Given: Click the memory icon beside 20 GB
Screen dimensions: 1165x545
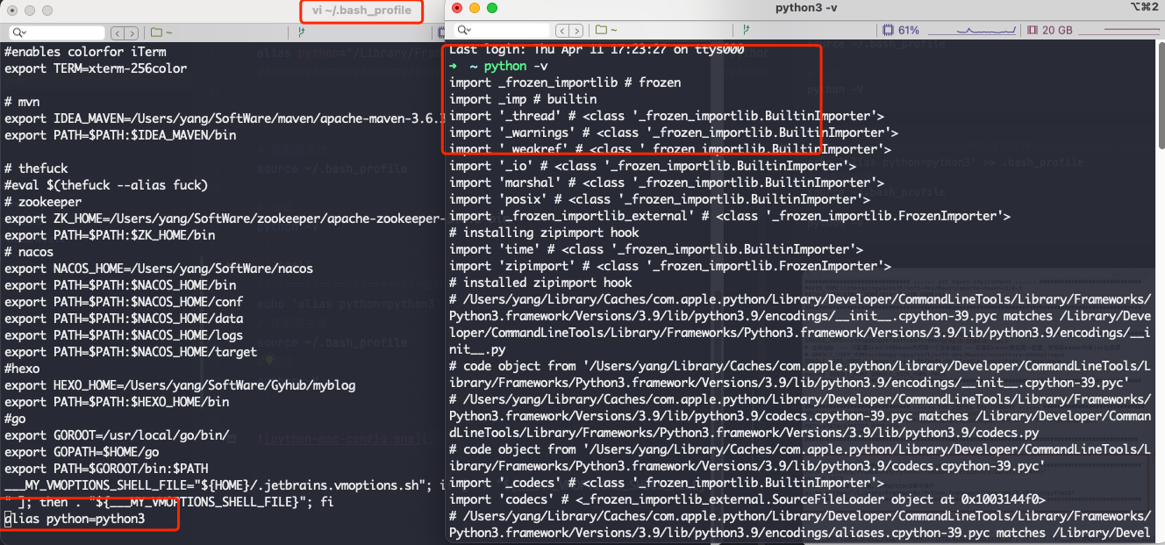Looking at the screenshot, I should point(1031,30).
